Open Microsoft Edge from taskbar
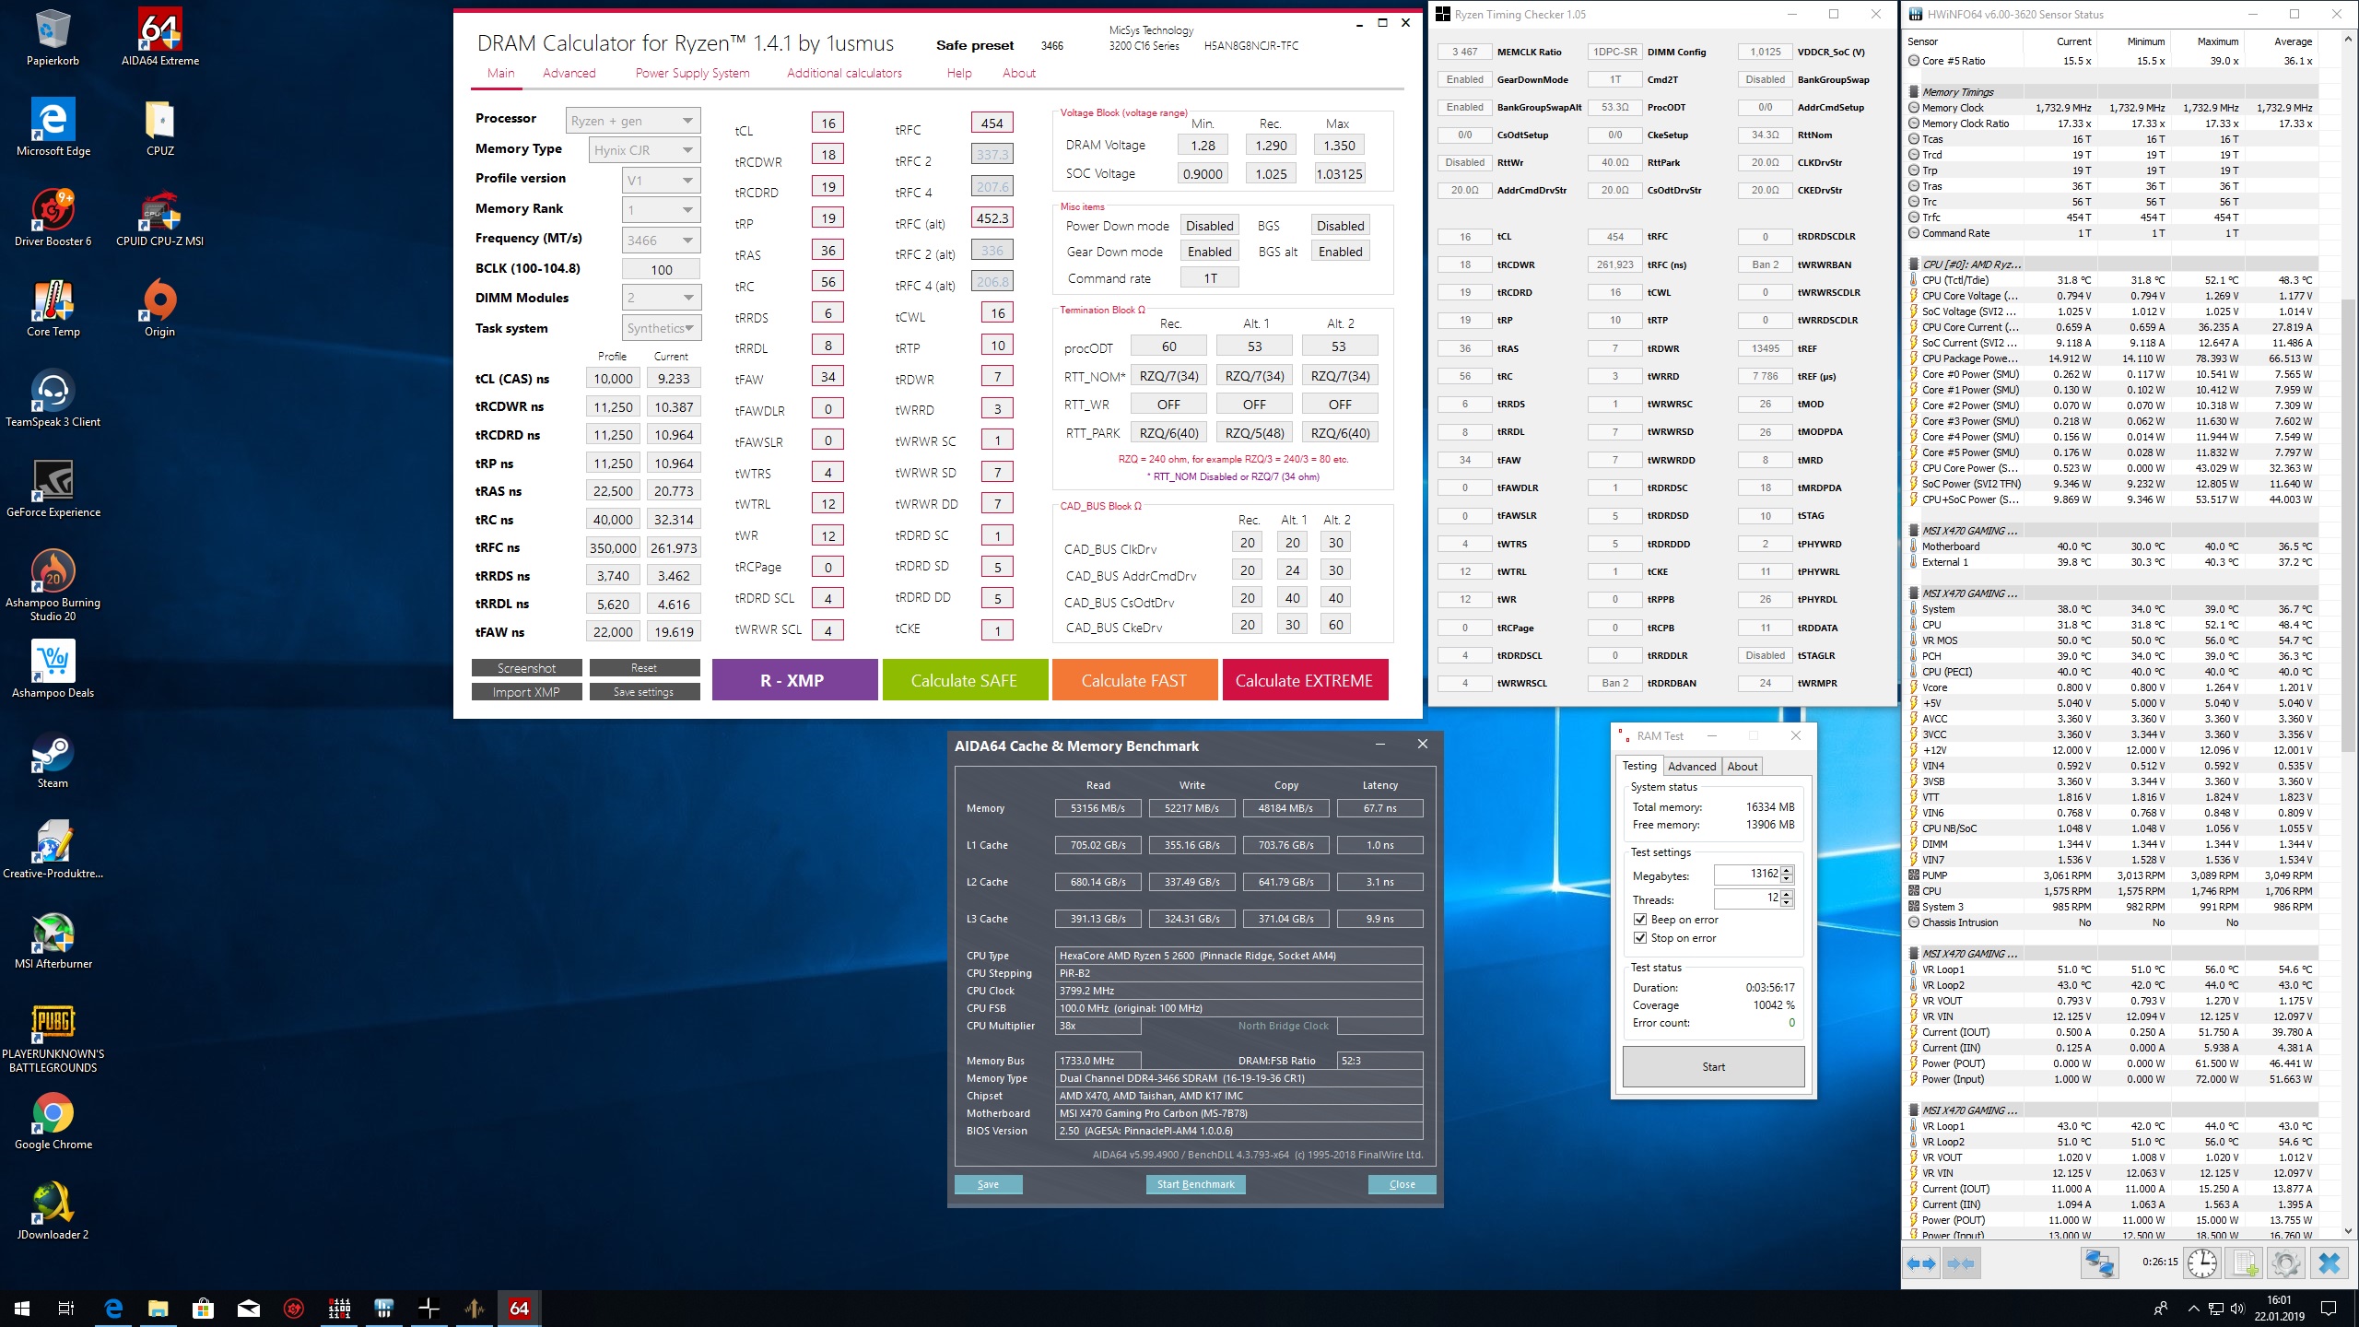Viewport: 2359px width, 1327px height. pyautogui.click(x=113, y=1309)
